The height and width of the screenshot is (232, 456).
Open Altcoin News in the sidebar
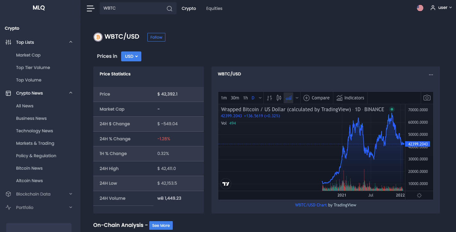click(x=29, y=181)
